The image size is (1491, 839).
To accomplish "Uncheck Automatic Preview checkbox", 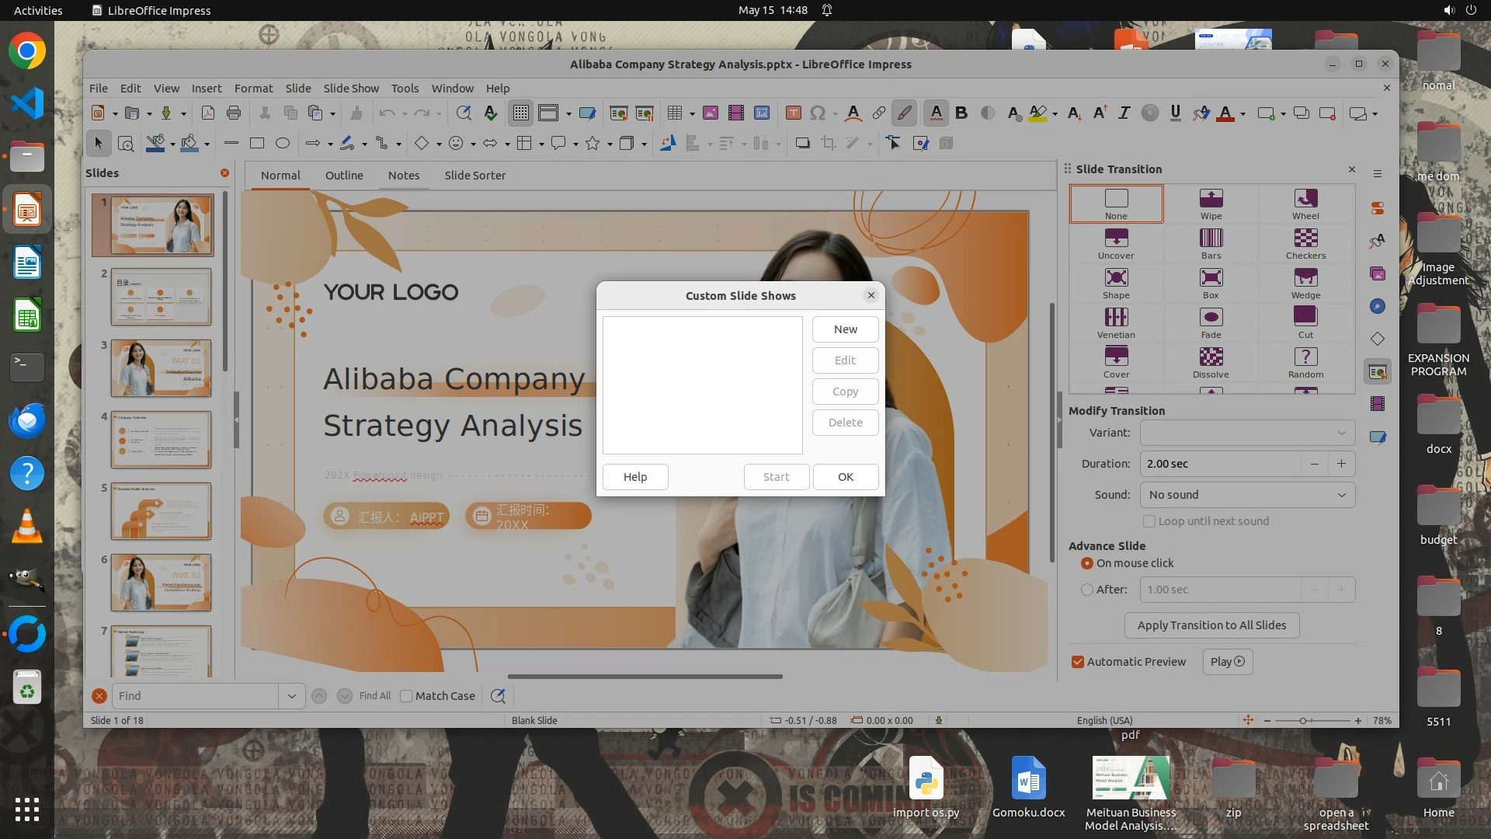I will pos(1078,662).
